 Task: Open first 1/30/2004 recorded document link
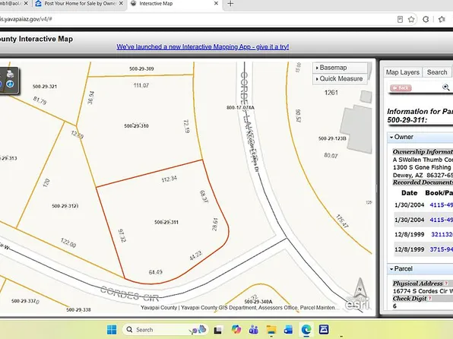[441, 205]
